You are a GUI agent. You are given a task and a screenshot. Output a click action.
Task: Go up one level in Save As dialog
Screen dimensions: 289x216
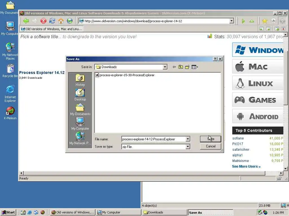click(x=181, y=67)
